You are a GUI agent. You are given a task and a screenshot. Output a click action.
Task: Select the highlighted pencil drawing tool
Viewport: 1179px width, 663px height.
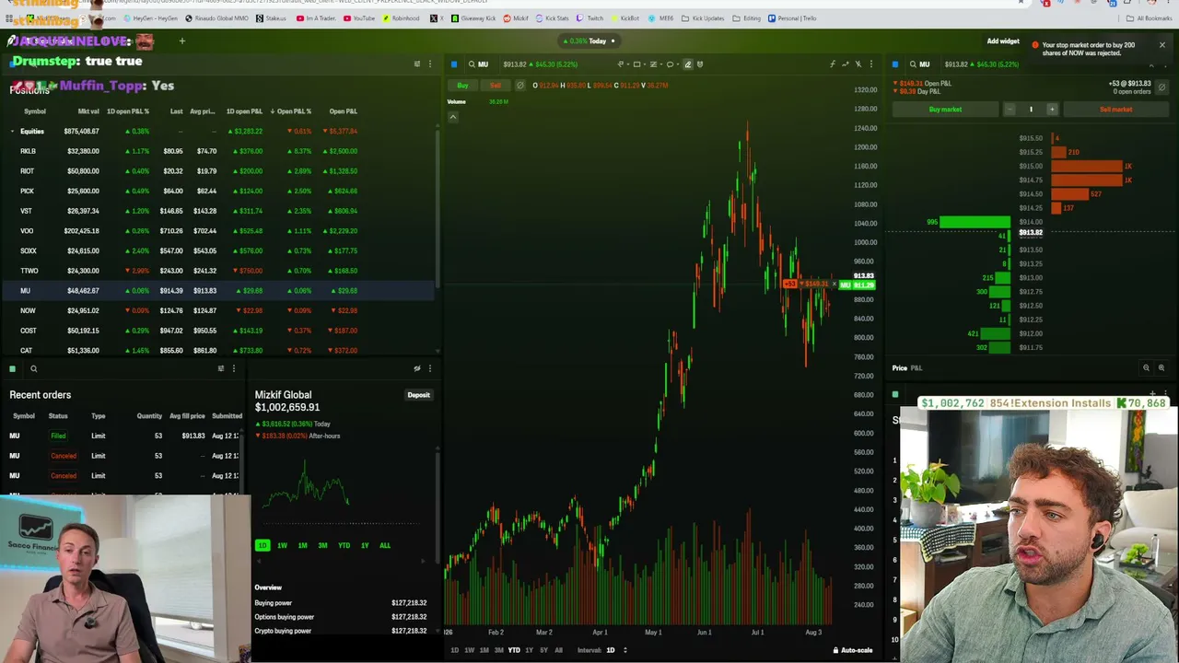point(687,64)
